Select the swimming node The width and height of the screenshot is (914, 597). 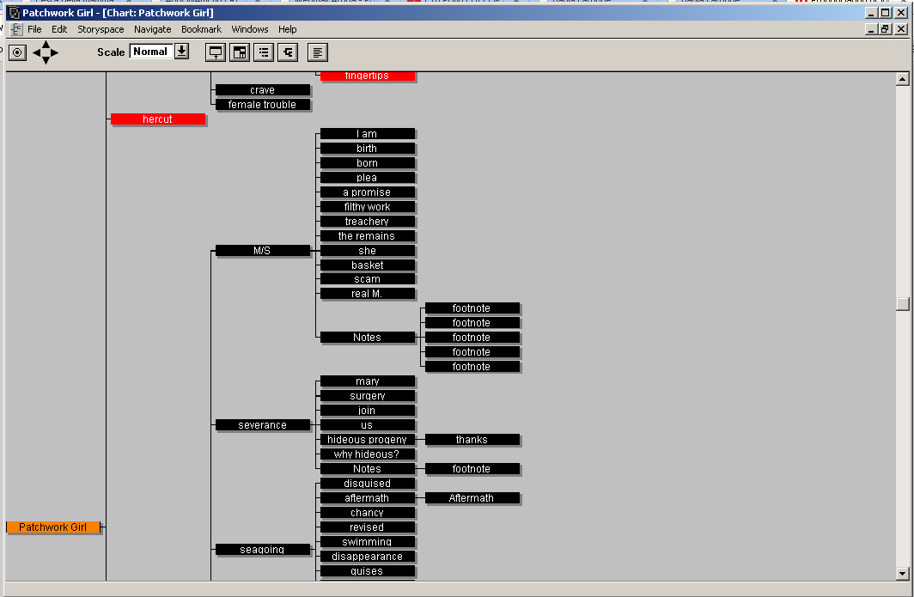click(x=368, y=542)
